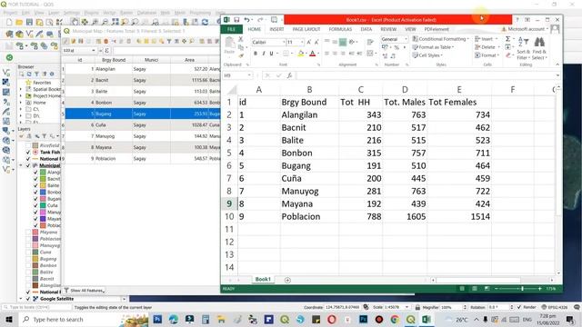Open the font size dropdown
Image resolution: width=582 pixels, height=327 pixels.
302,43
